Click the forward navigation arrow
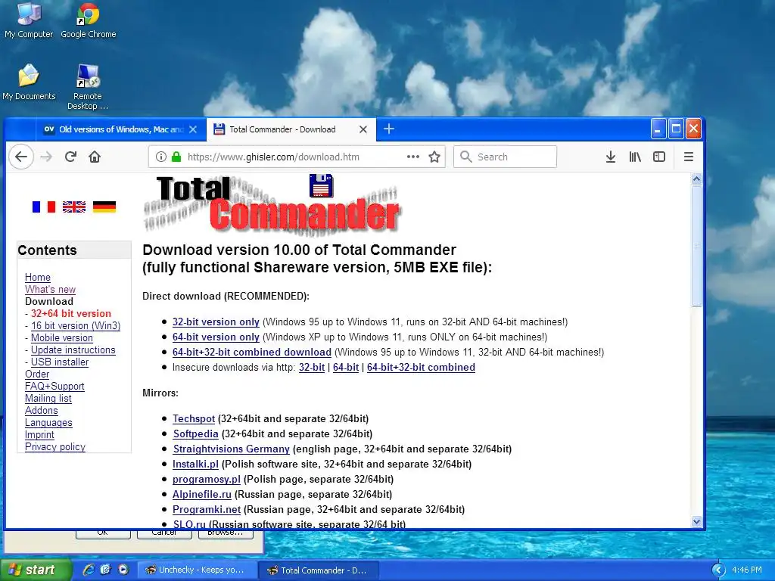Viewport: 775px width, 581px height. 46,157
